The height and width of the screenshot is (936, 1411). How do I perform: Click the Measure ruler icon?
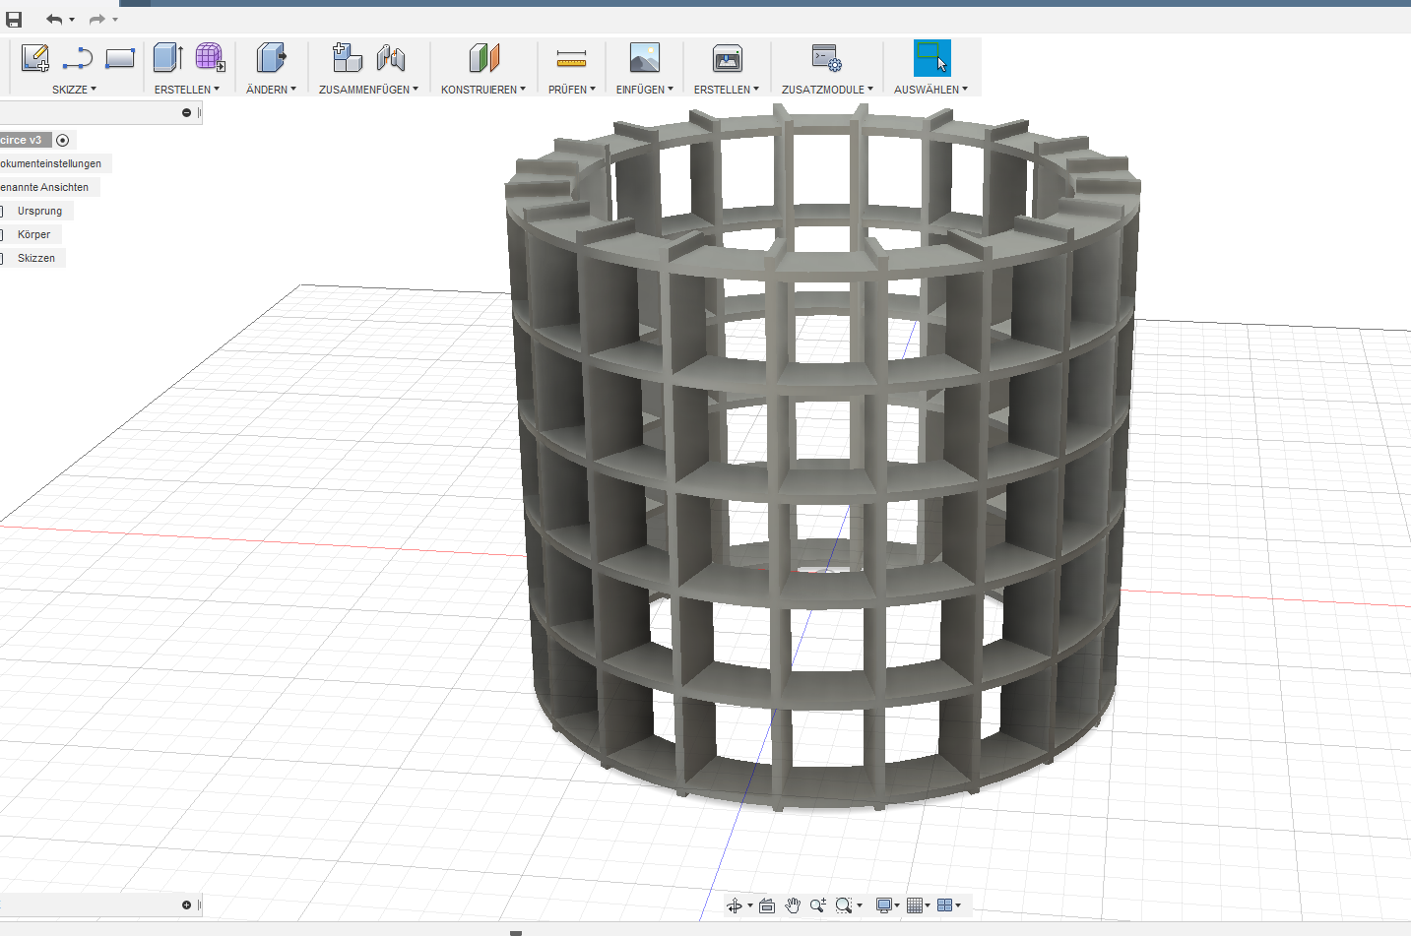point(571,59)
